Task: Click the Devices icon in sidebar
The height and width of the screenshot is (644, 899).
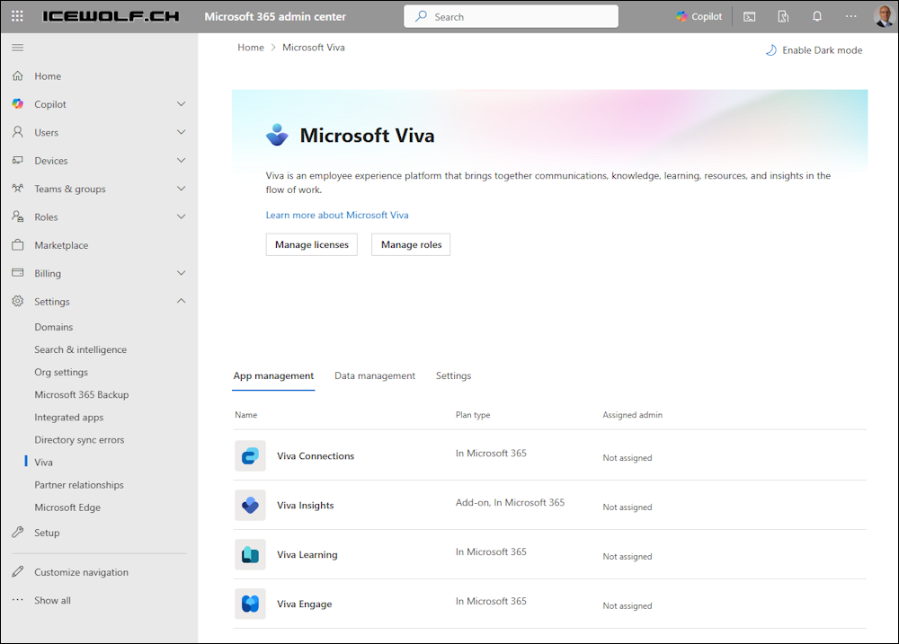Action: click(18, 160)
